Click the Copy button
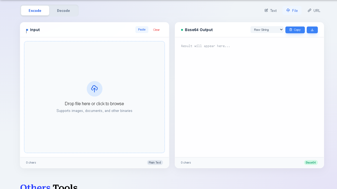Screen dimensions: 337x189 point(295,30)
